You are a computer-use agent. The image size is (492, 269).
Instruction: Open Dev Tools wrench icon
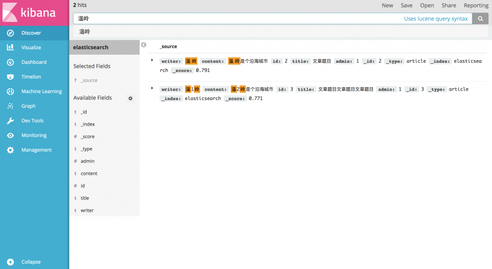tap(10, 121)
